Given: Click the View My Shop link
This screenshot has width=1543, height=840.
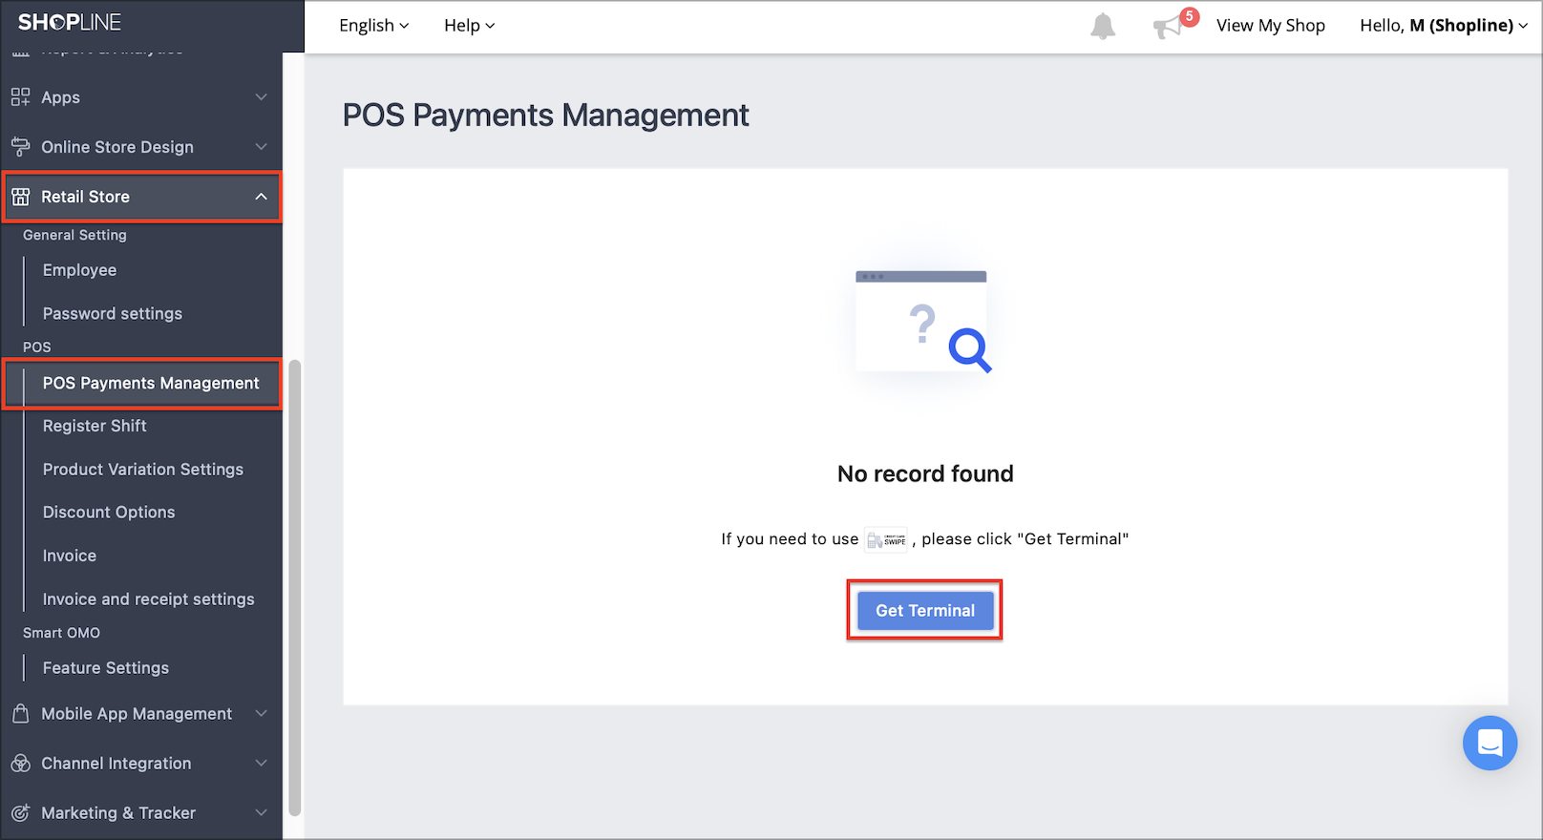Looking at the screenshot, I should tap(1270, 26).
